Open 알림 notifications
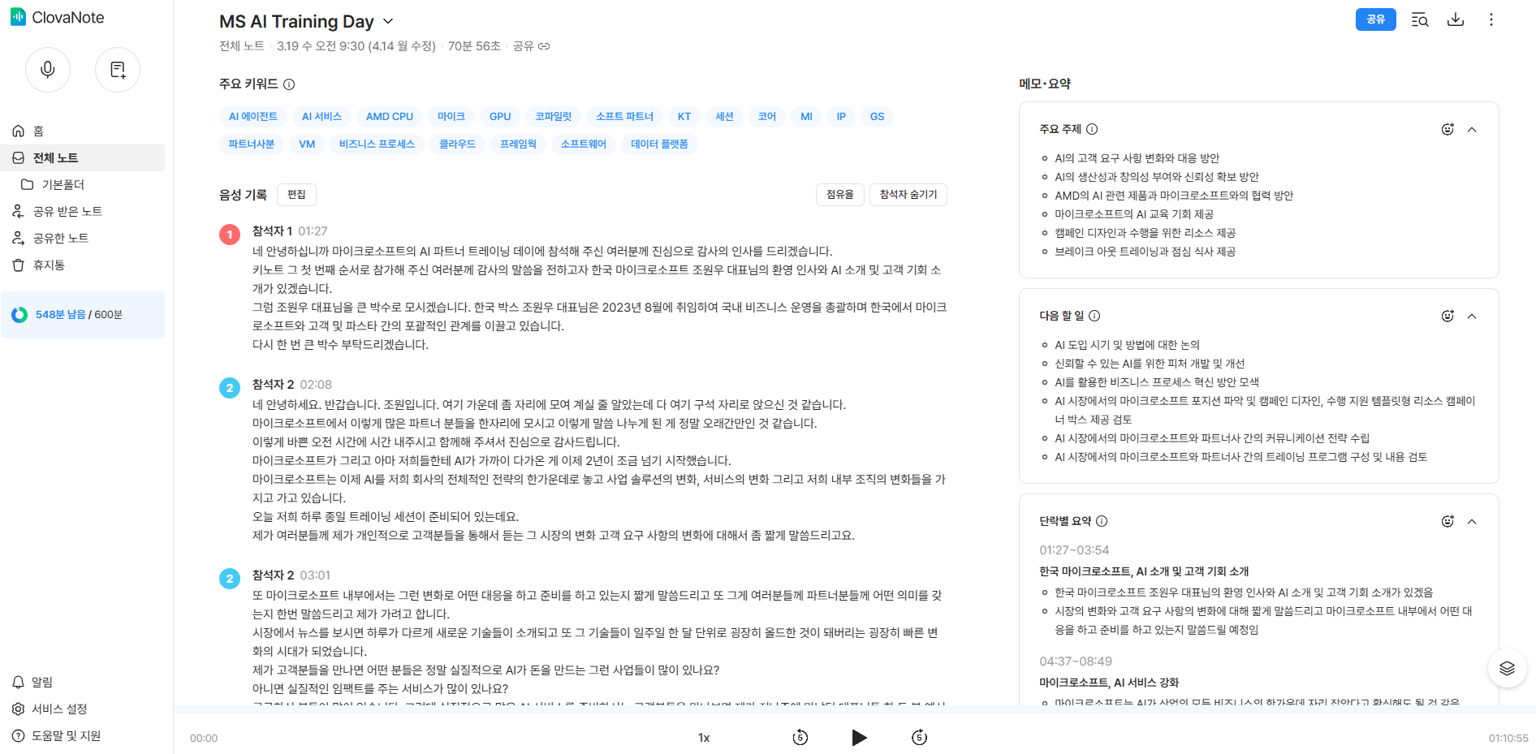The image size is (1536, 754). (x=32, y=682)
